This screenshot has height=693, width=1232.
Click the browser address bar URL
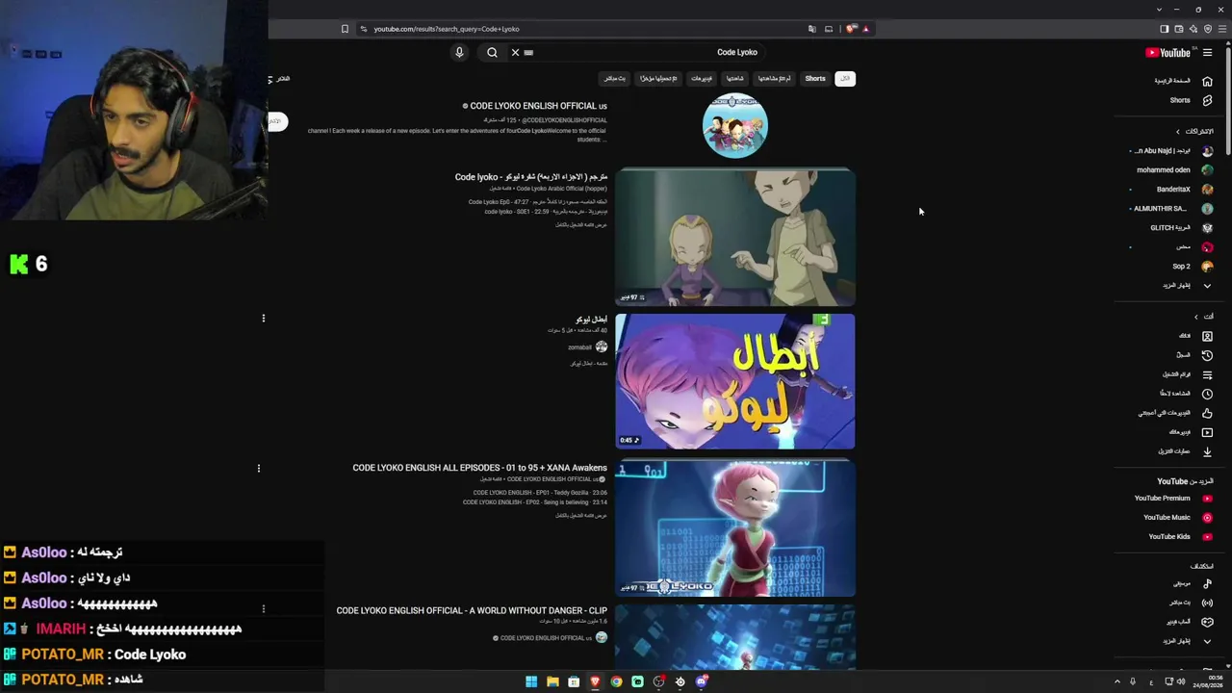[447, 29]
